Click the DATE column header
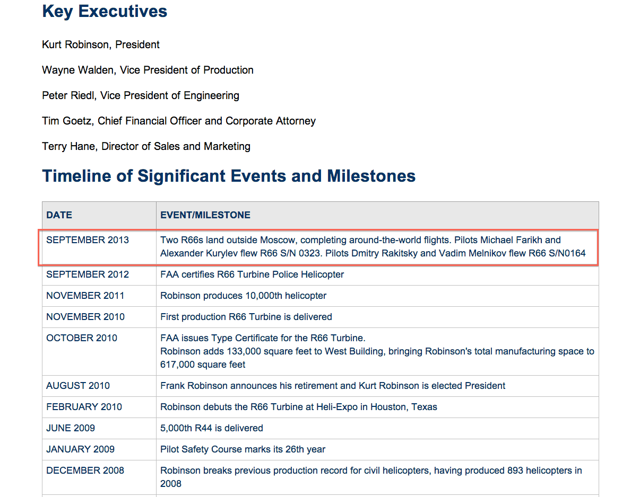The width and height of the screenshot is (631, 497). click(x=59, y=215)
